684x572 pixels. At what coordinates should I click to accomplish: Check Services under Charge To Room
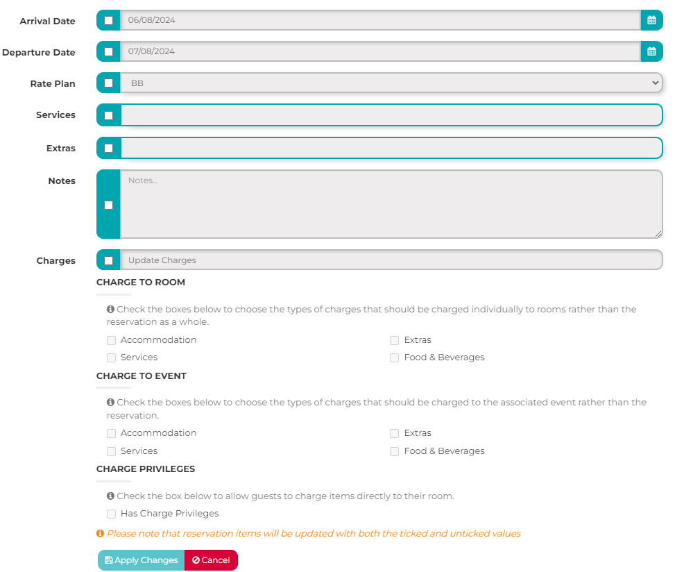click(x=111, y=357)
